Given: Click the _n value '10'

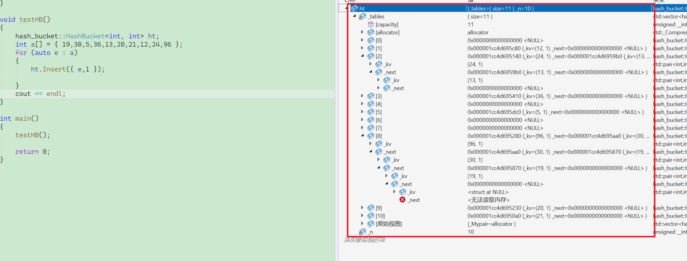Looking at the screenshot, I should (471, 232).
